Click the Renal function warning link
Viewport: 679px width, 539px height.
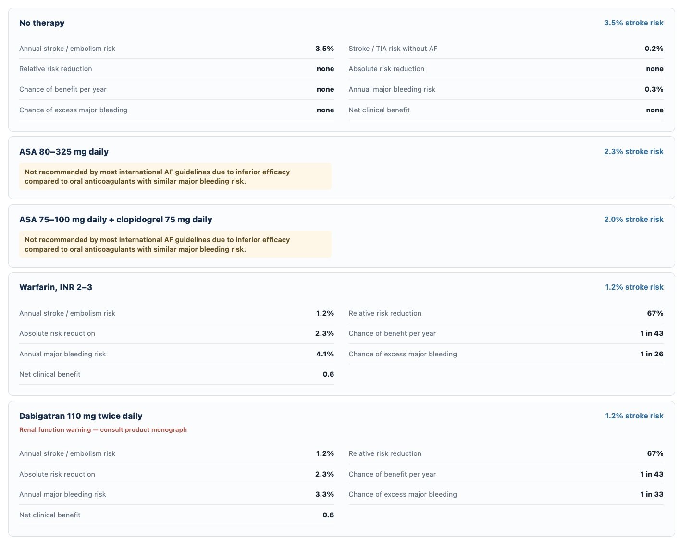103,430
